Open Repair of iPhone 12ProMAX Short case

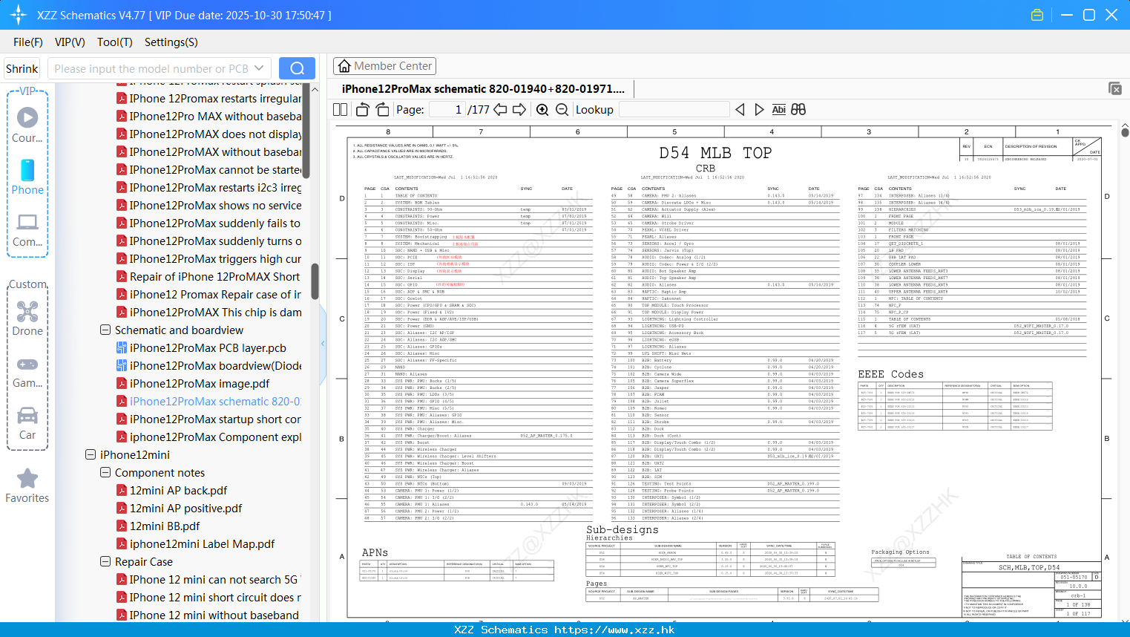tap(208, 276)
